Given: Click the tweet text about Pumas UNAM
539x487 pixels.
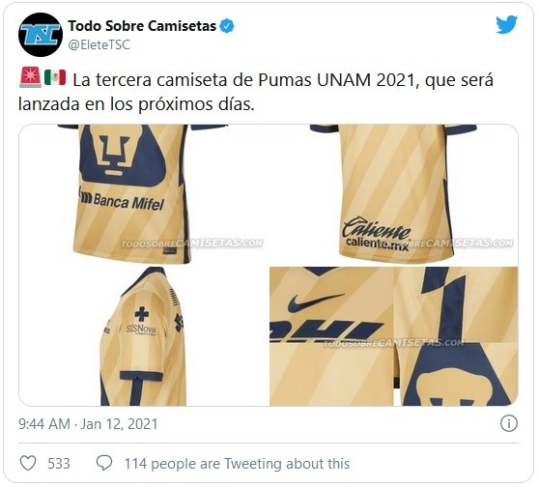Looking at the screenshot, I should [256, 92].
